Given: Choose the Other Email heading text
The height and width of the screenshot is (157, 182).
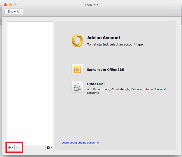Looking at the screenshot, I should coord(96,84).
